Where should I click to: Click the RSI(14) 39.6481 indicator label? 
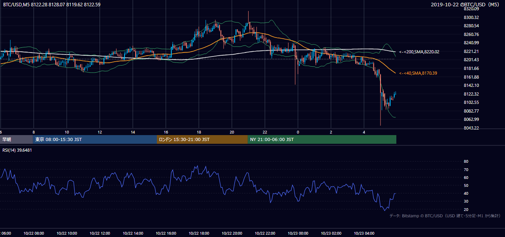click(17, 150)
